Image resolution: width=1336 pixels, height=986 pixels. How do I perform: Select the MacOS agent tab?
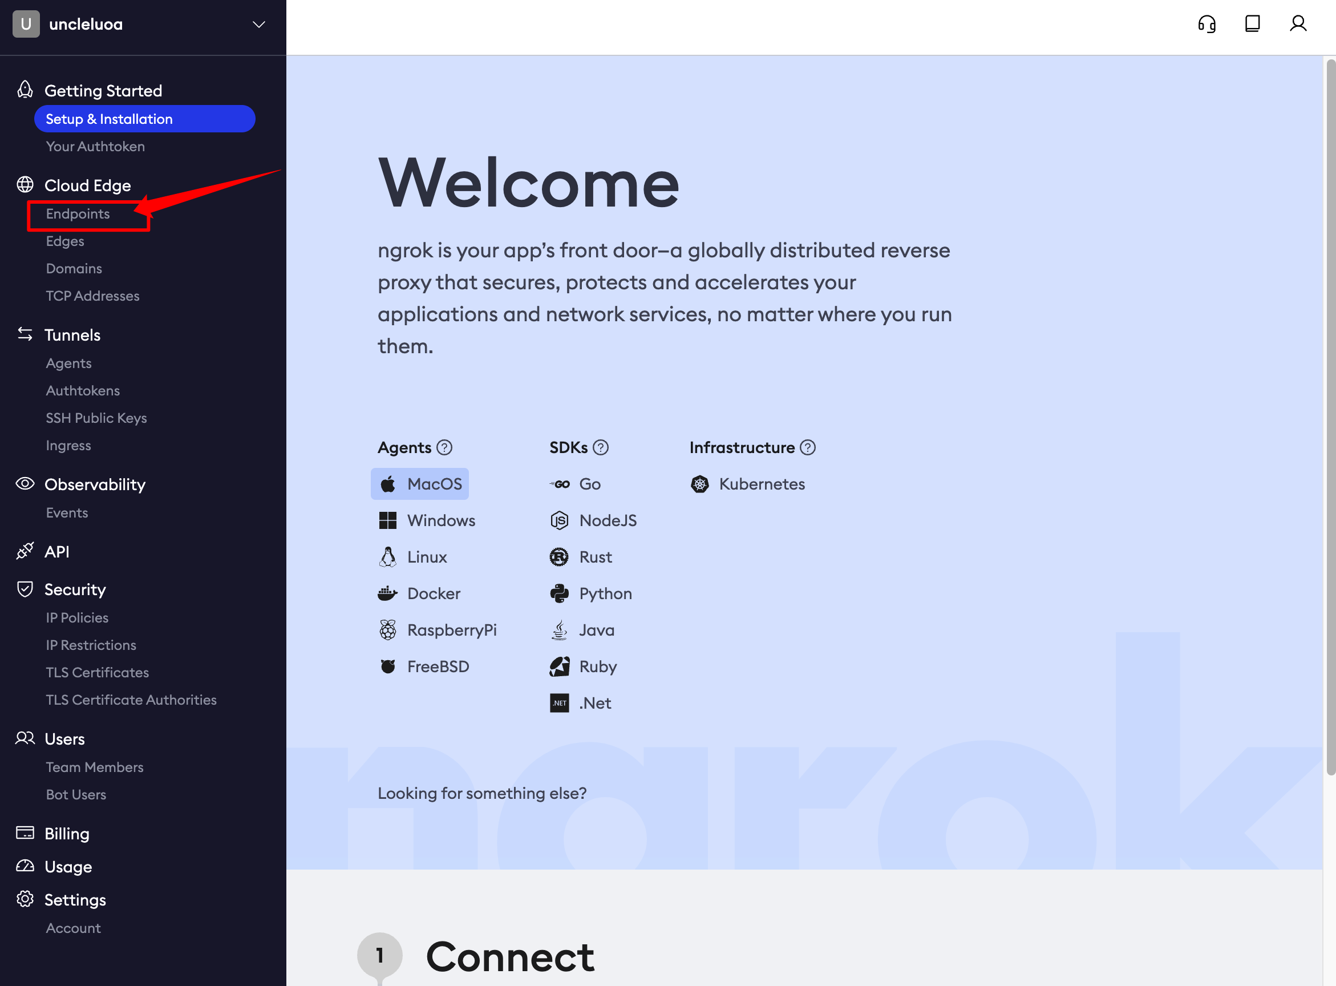click(420, 484)
